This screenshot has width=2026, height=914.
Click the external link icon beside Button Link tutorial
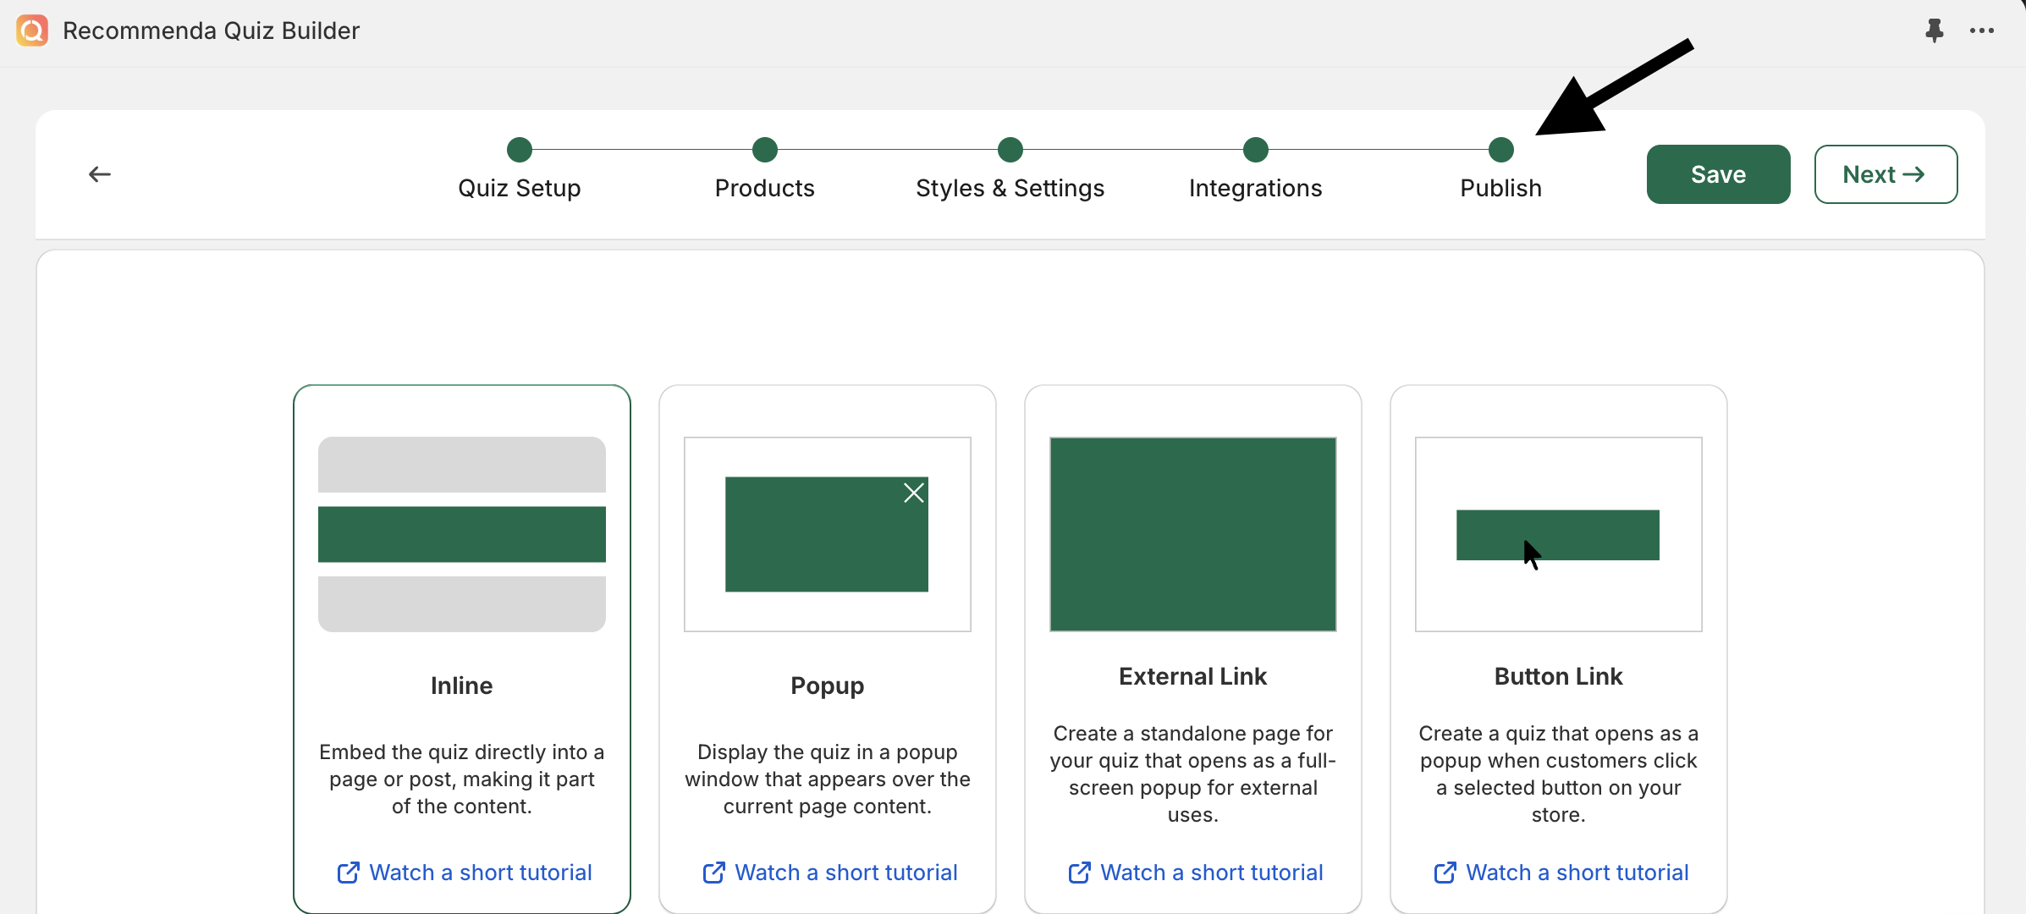(x=1445, y=873)
